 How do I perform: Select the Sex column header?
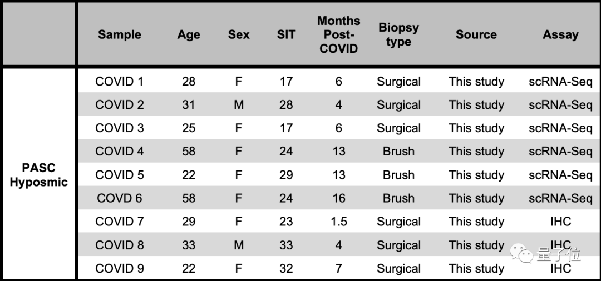(x=239, y=34)
